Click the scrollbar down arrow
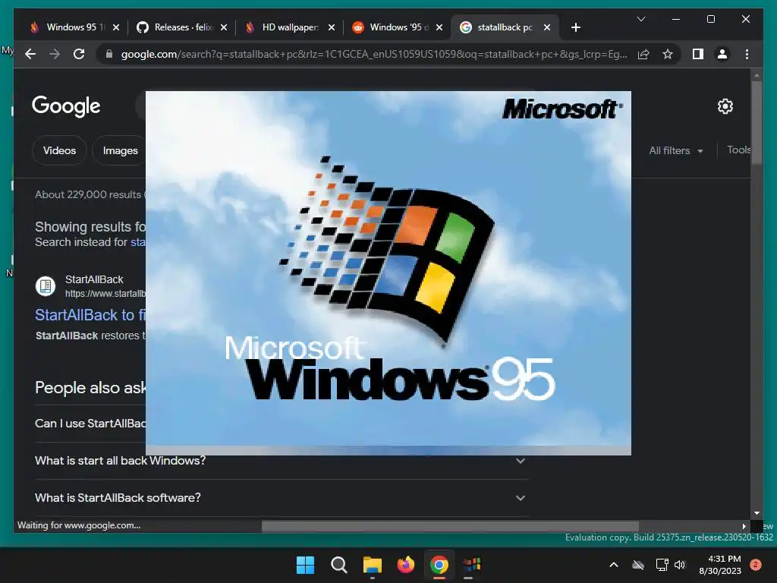777x583 pixels. 757,513
